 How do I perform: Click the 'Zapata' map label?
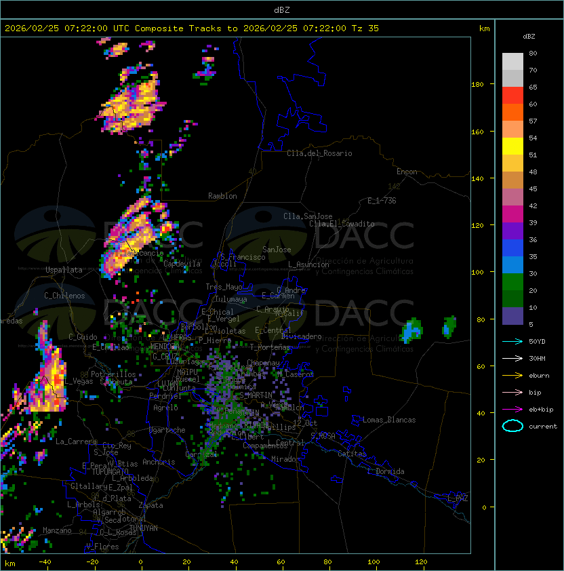coord(150,505)
